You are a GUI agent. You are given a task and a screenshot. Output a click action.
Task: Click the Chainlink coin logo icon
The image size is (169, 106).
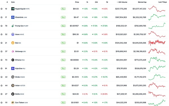coord(13,17)
